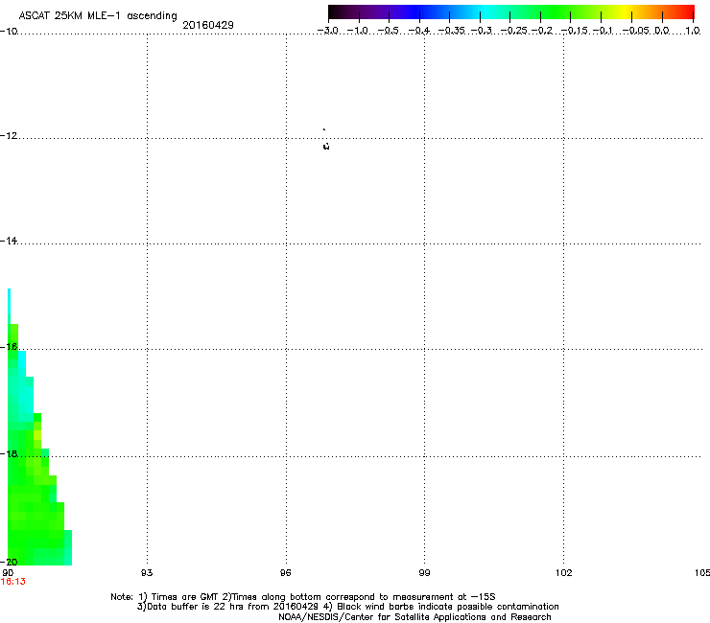This screenshot has width=710, height=623.
Task: Click the -0.1 color scale label
Action: coord(603,31)
